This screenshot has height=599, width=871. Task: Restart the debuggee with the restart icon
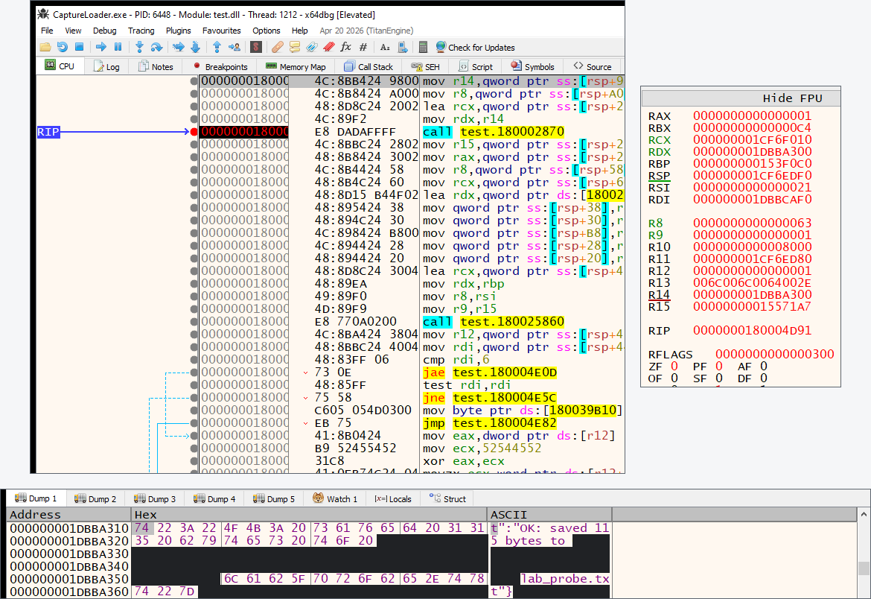(63, 47)
